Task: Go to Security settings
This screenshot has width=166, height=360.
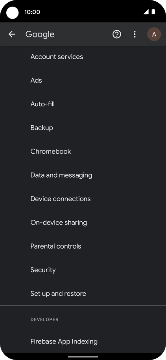Action: tap(83, 270)
